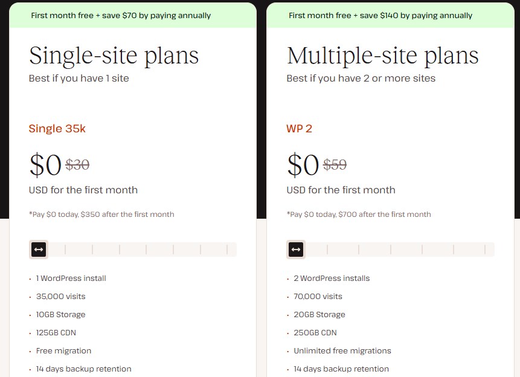Select the WP 2 plan name

(299, 129)
